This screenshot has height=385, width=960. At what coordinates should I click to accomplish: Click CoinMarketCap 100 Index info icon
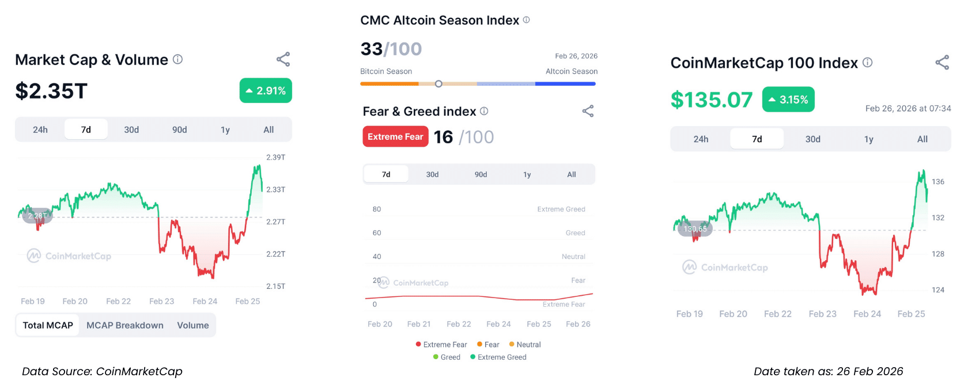[x=867, y=63]
